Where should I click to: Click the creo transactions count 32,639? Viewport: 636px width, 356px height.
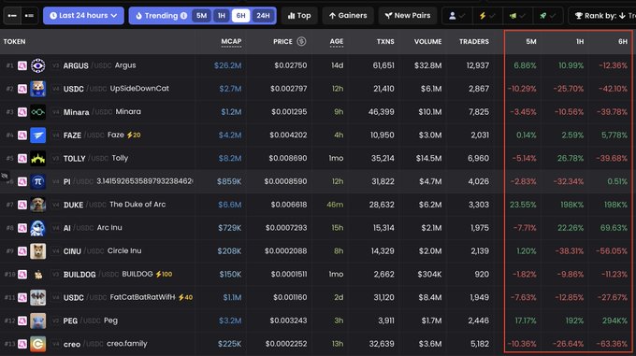[382, 344]
